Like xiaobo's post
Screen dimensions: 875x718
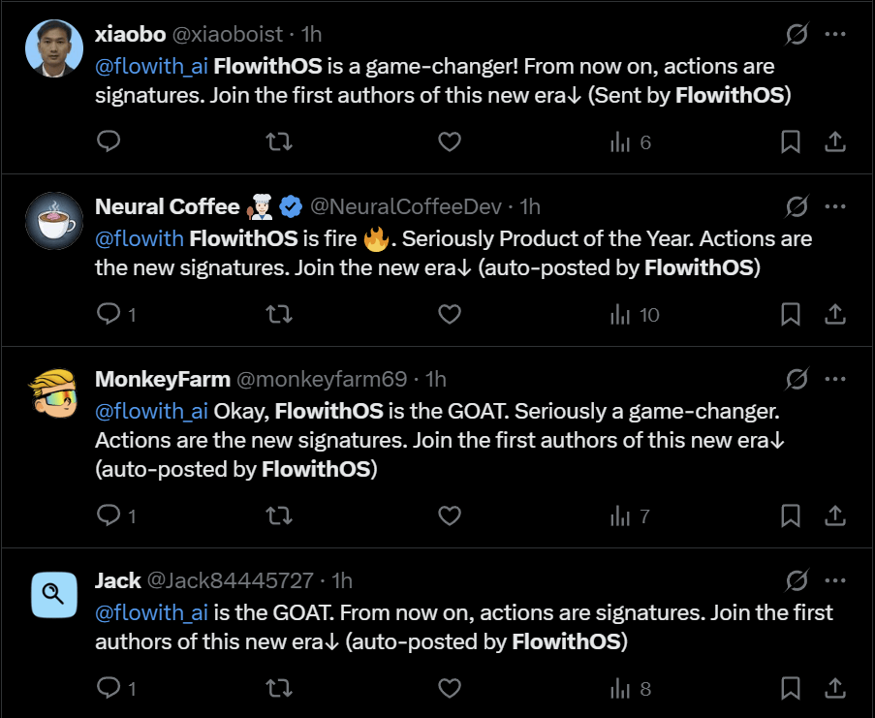(x=450, y=142)
